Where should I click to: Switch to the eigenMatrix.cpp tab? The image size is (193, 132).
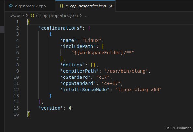pyautogui.click(x=30, y=6)
